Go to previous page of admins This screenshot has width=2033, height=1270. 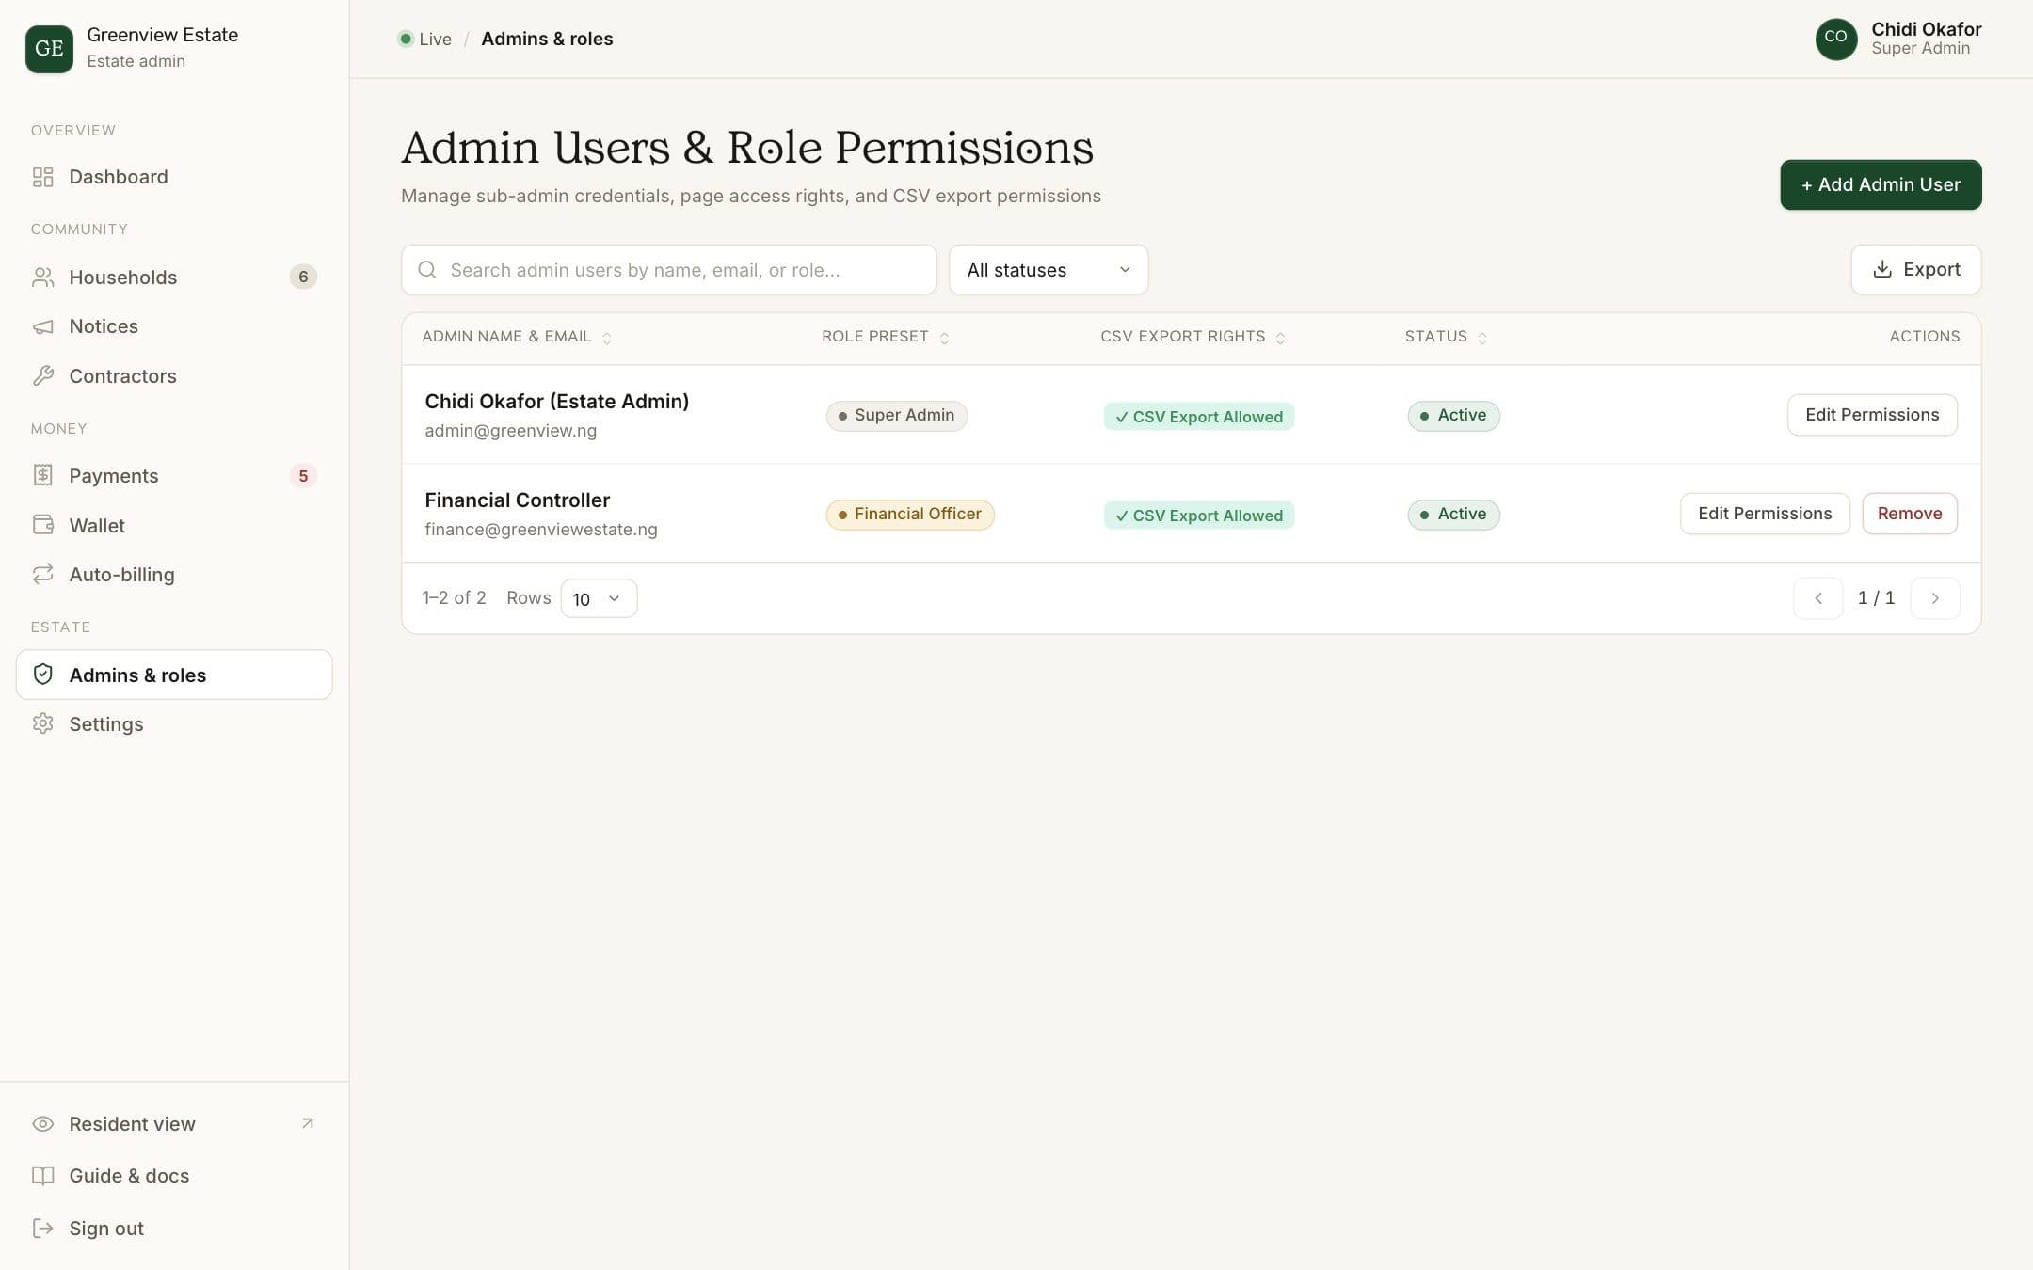[x=1818, y=598]
